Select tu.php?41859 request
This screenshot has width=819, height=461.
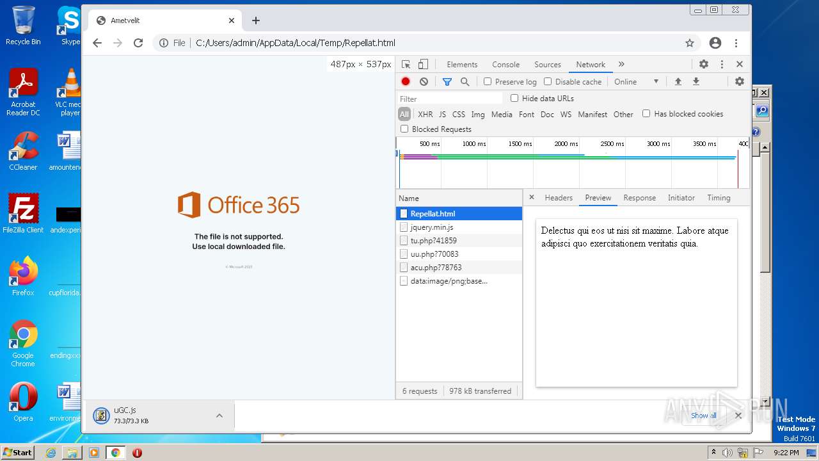click(x=459, y=240)
